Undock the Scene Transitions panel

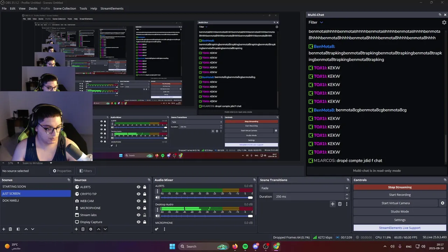(x=348, y=180)
